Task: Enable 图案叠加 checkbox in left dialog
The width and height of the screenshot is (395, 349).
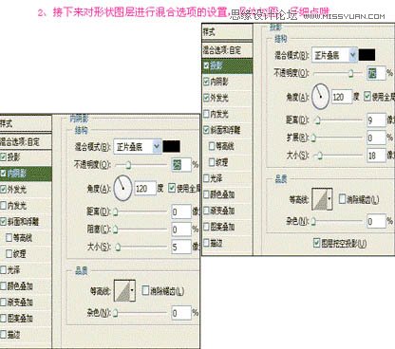Action: (3, 318)
